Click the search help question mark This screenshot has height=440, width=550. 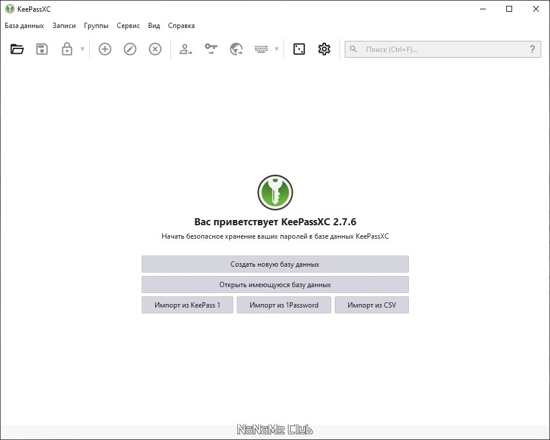533,50
